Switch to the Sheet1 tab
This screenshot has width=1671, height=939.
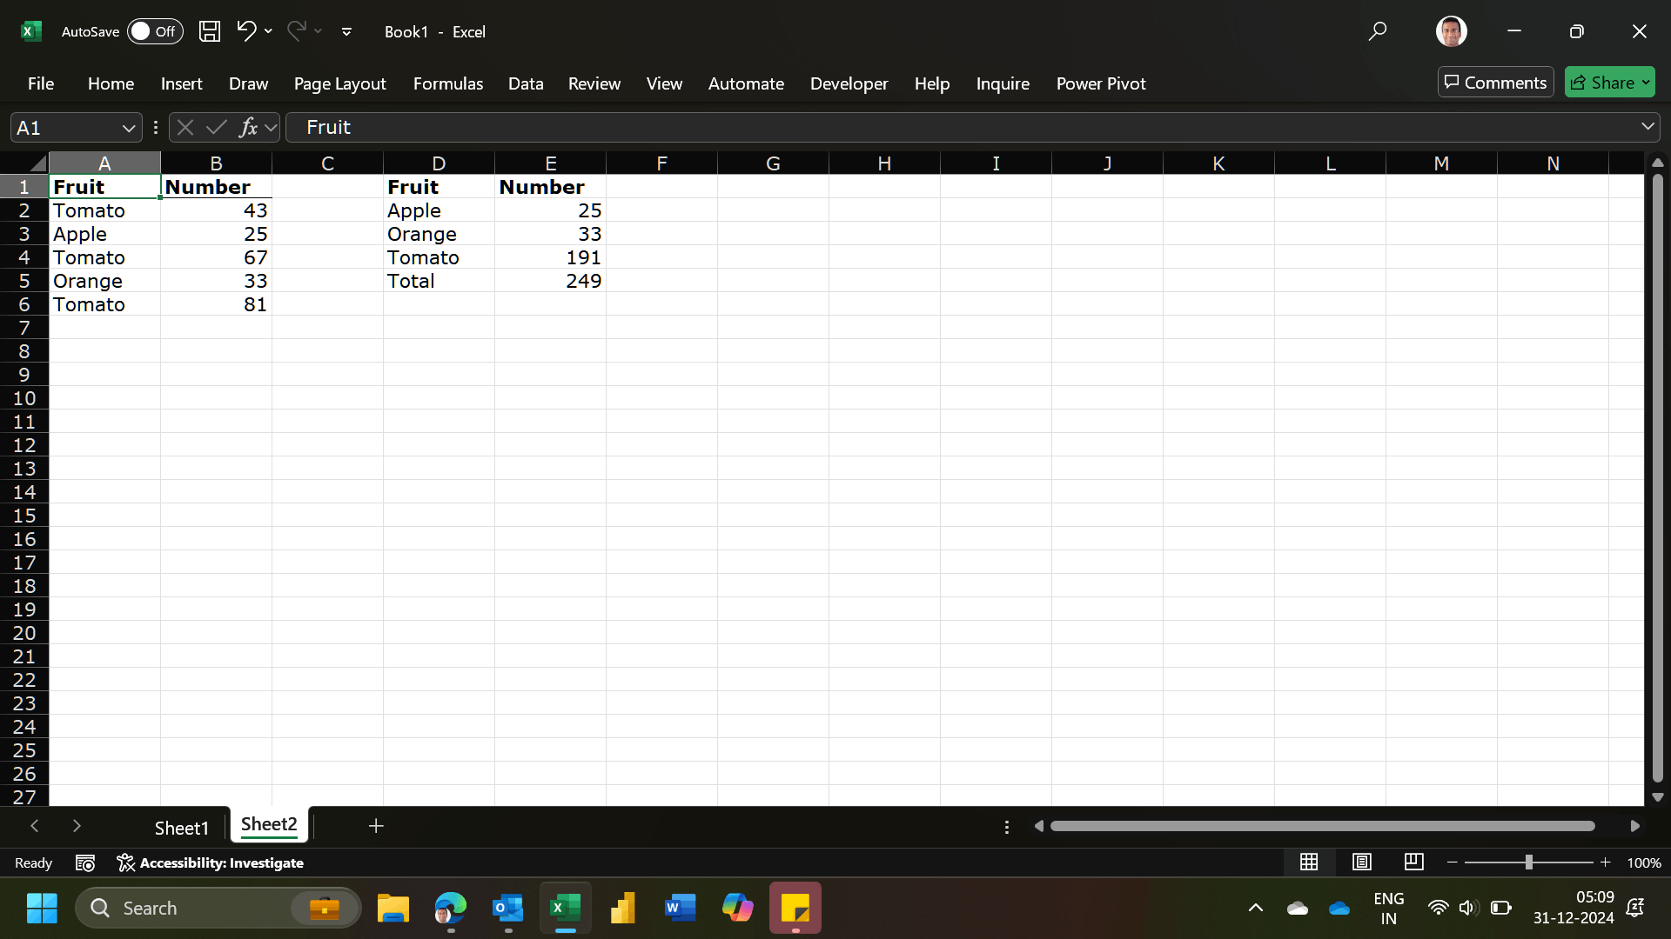pyautogui.click(x=181, y=828)
